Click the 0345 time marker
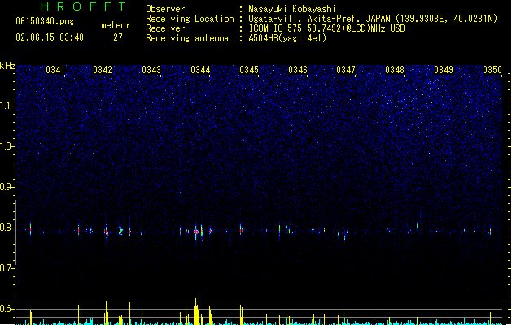Screen dimensions: 512x325 (249, 70)
